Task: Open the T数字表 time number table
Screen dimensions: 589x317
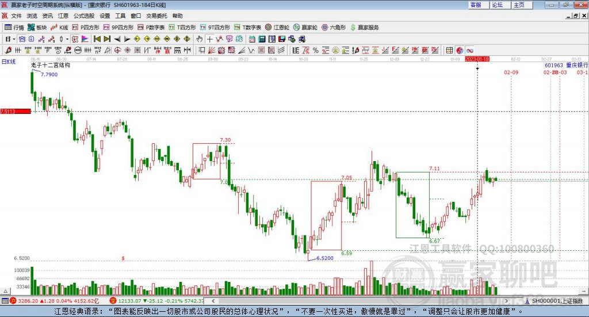Action: [x=247, y=28]
